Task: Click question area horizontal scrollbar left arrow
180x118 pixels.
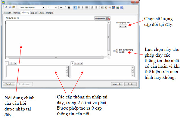Action: [7, 57]
